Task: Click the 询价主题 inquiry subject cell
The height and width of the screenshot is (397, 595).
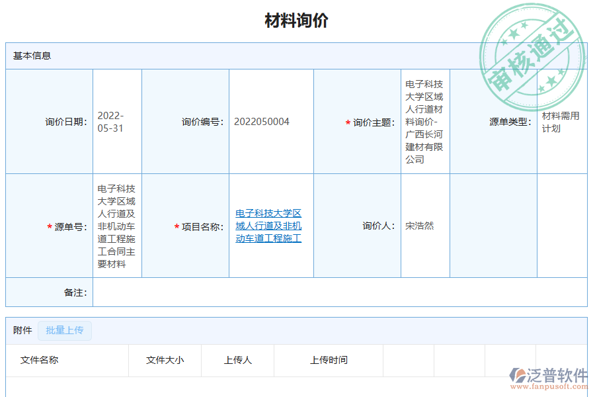Action: pyautogui.click(x=424, y=121)
